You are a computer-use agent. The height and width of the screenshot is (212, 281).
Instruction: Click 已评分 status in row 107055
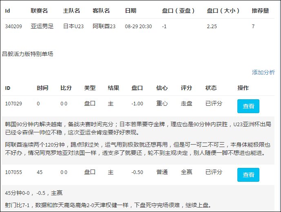tap(214, 172)
